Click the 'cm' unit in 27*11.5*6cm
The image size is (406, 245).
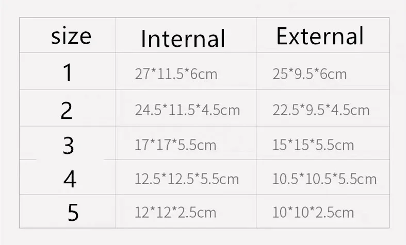[x=208, y=75]
